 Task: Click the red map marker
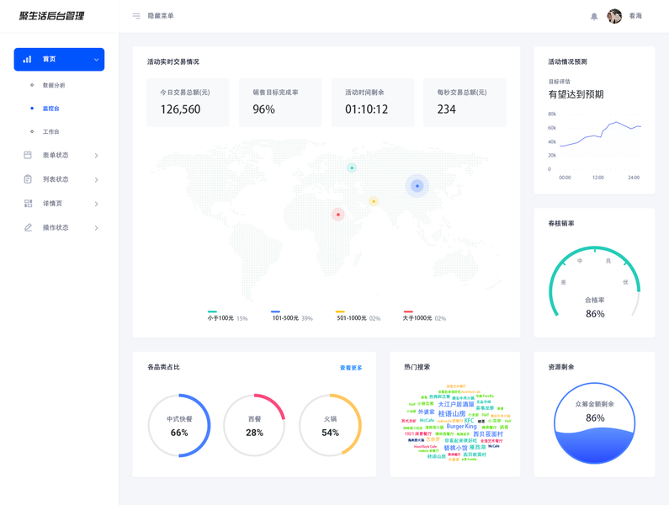(338, 215)
